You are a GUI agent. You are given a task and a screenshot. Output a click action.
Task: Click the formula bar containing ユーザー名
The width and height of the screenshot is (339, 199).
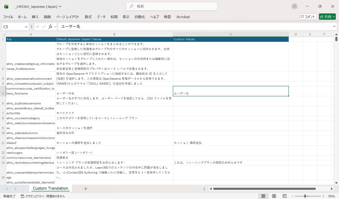[x=194, y=26]
